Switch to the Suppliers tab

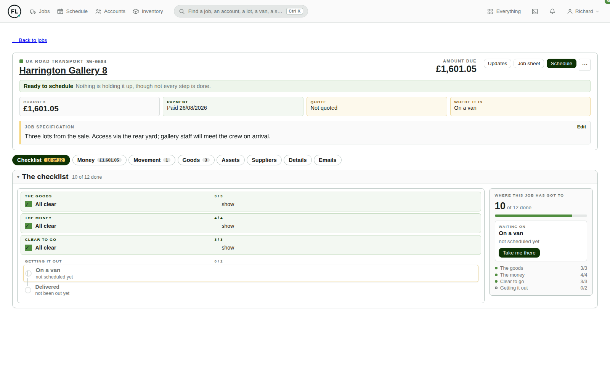264,160
